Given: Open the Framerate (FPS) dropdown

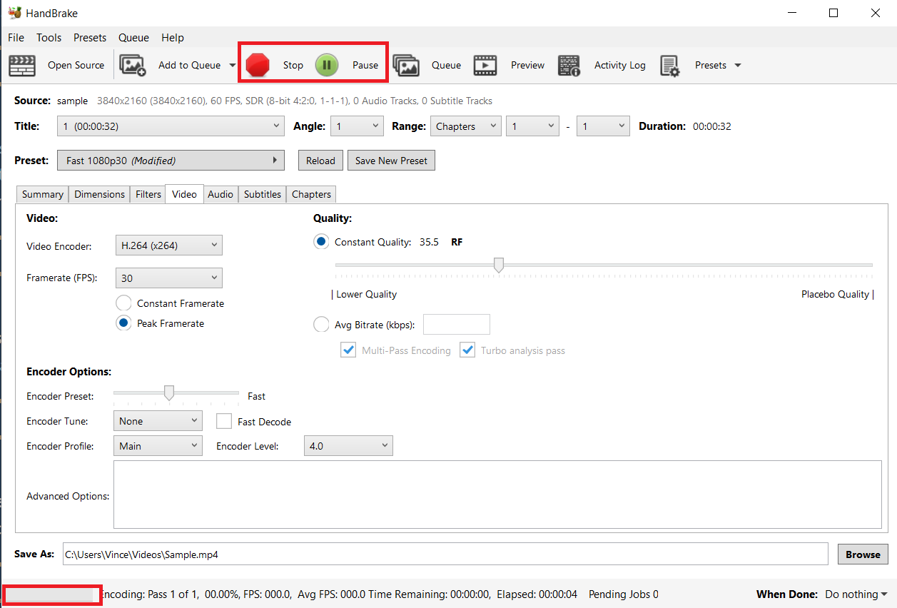Looking at the screenshot, I should click(x=168, y=278).
